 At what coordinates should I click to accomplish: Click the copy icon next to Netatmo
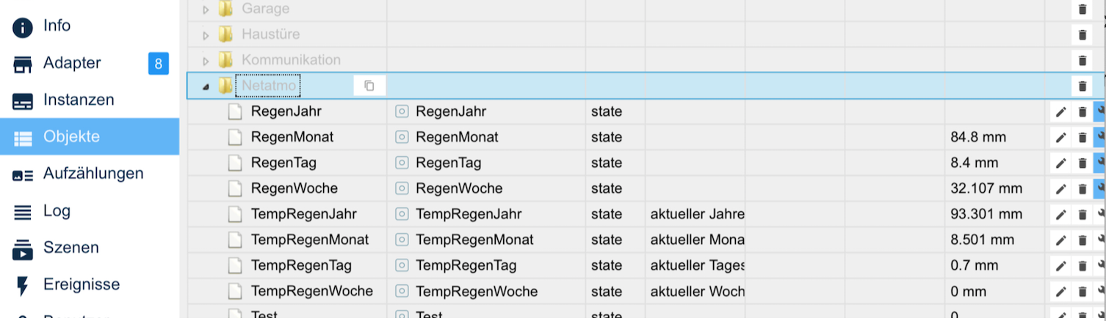click(x=369, y=86)
